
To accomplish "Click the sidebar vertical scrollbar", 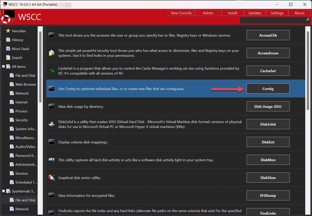I will click(40, 67).
